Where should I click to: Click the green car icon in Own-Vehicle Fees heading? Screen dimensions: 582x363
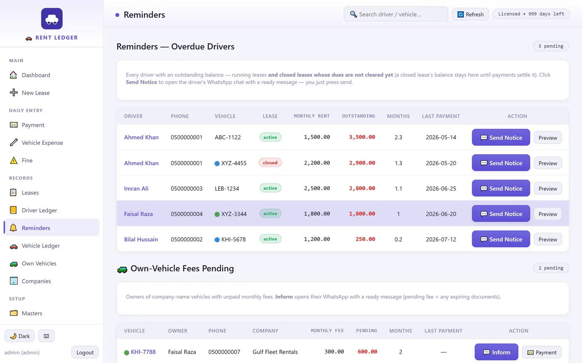tap(122, 269)
